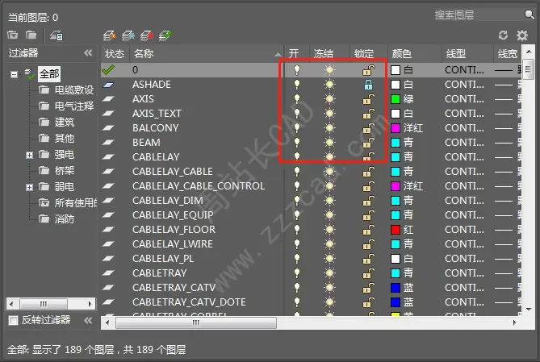The image size is (540, 362).
Task: Click the New Layer icon
Action: [110, 35]
